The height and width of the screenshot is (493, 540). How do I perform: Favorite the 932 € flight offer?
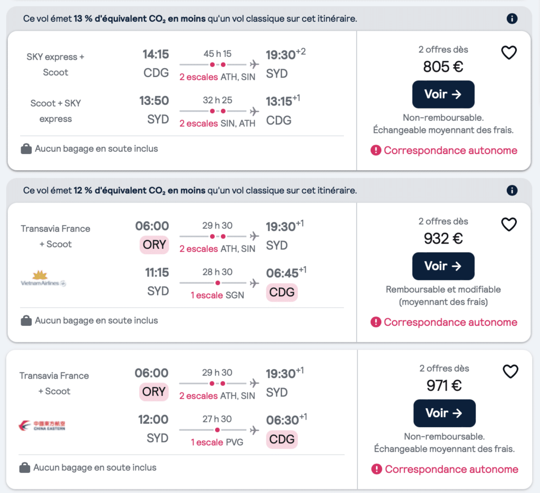click(x=509, y=225)
